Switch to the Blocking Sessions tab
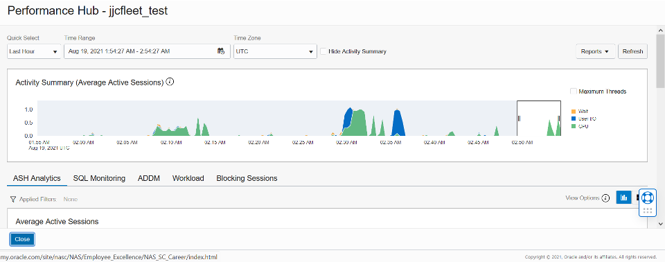This screenshot has height=262, width=665. (x=247, y=178)
